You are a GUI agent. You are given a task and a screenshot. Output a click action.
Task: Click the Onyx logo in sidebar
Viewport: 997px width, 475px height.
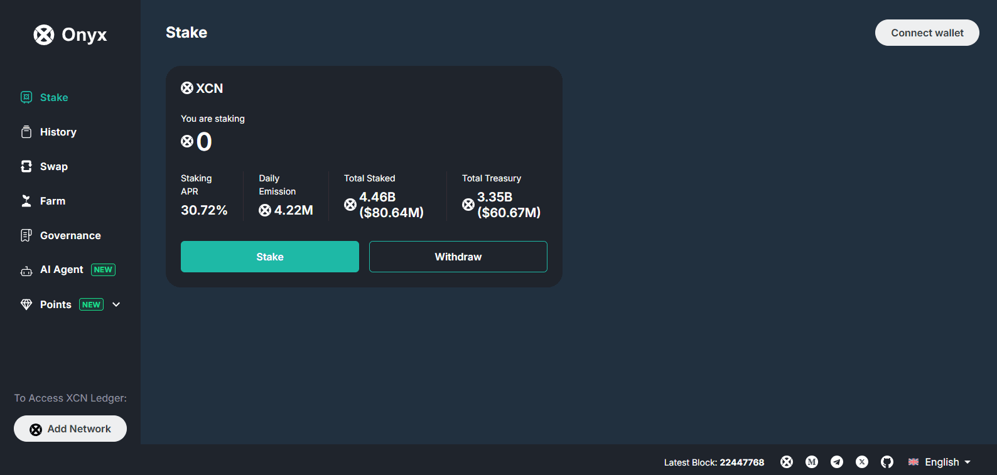click(x=70, y=35)
